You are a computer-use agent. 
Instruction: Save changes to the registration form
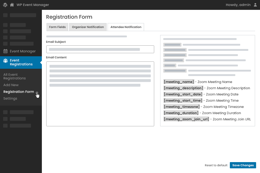tap(243, 165)
